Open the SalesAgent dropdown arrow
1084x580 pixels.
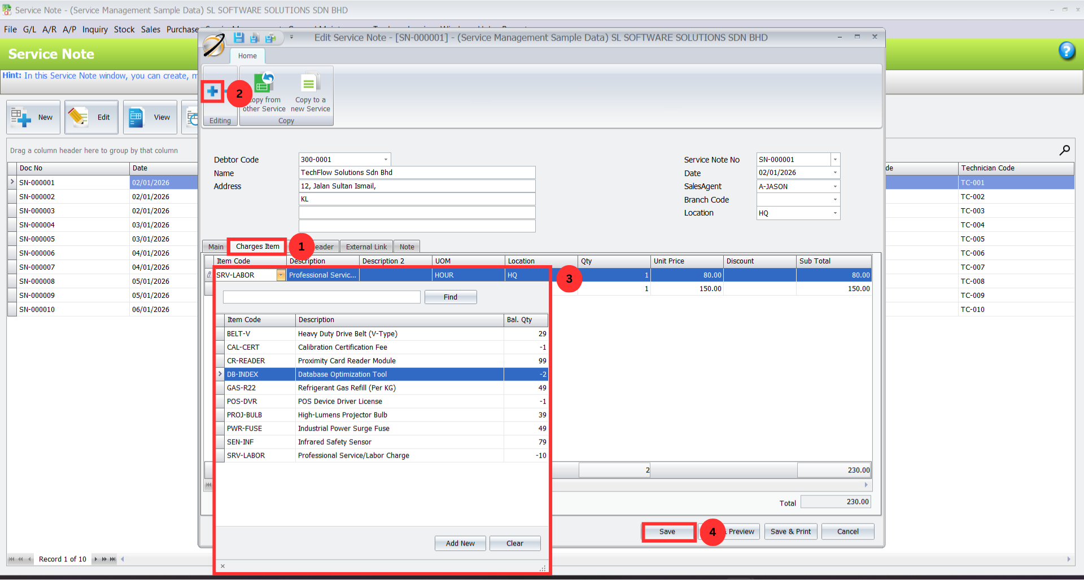point(835,187)
